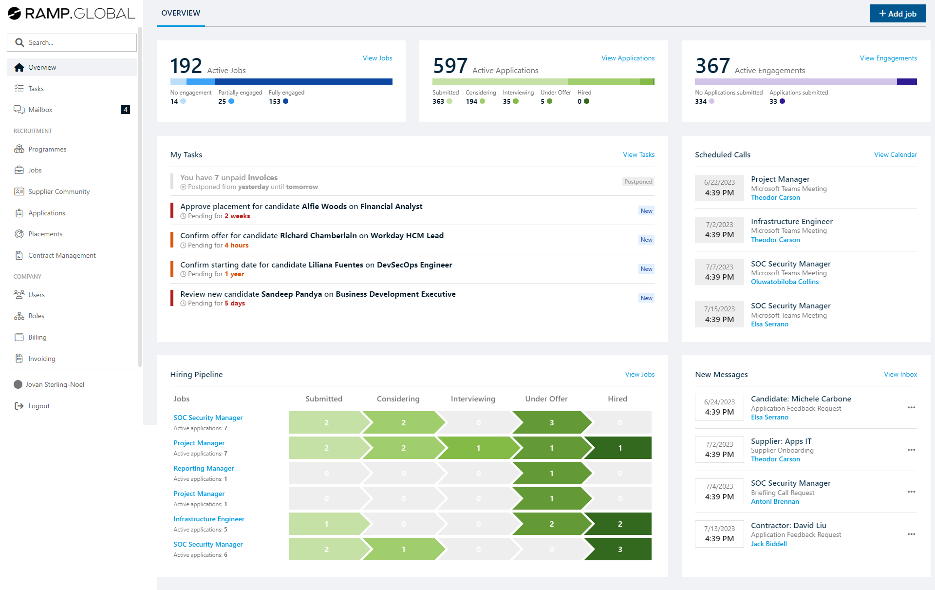
Task: Open Supplier Community from sidebar icon
Action: [x=19, y=191]
